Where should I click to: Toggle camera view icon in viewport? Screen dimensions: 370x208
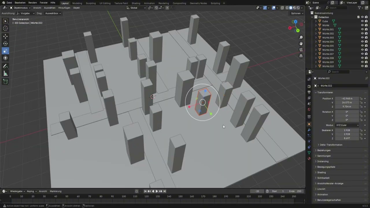(301, 50)
